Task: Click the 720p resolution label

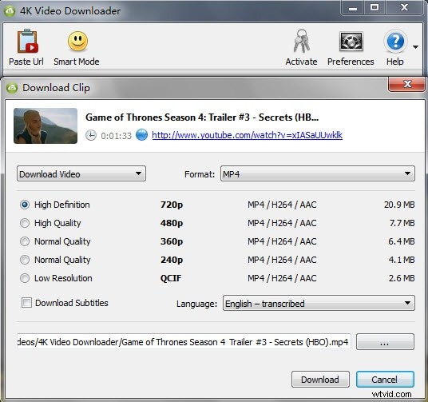Action: (172, 205)
